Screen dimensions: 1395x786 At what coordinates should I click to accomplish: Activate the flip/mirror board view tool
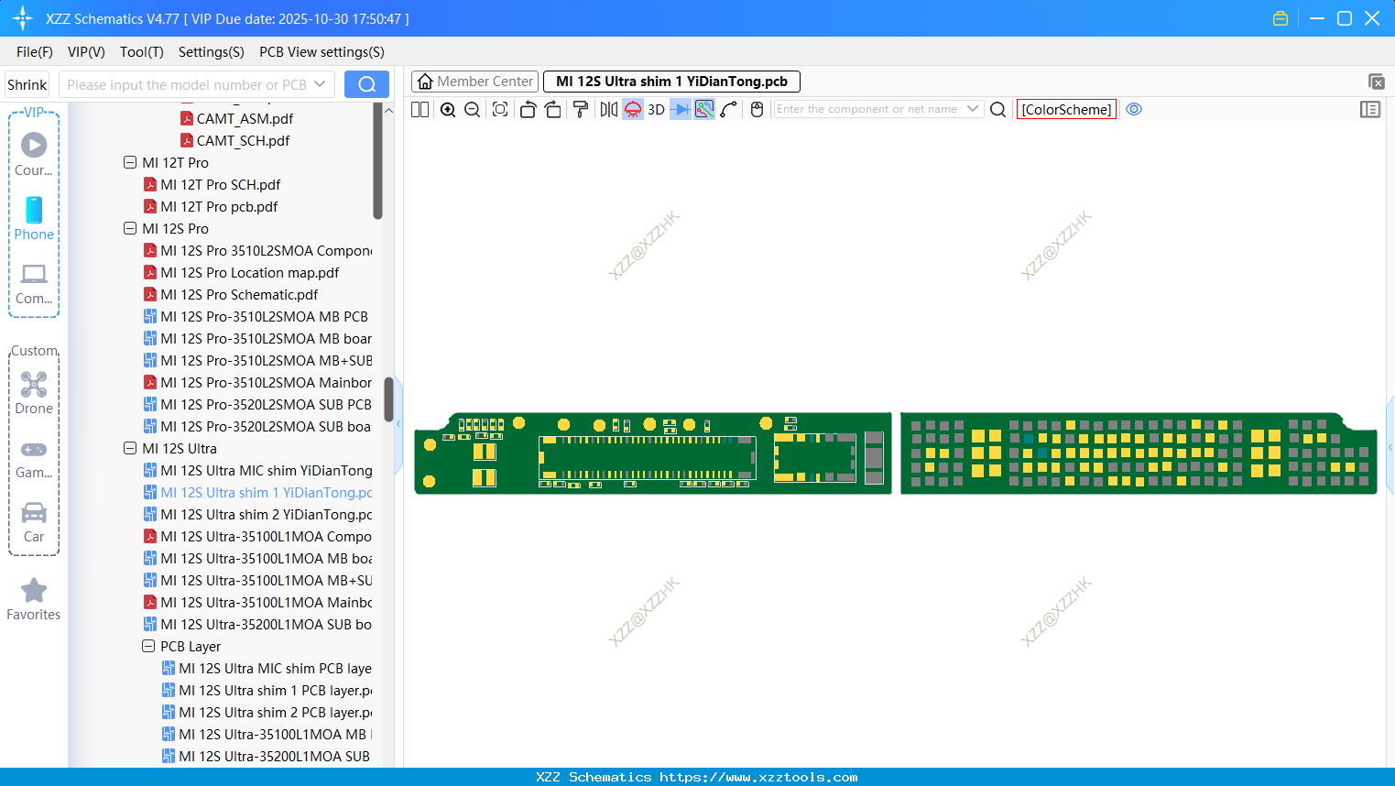pos(608,109)
